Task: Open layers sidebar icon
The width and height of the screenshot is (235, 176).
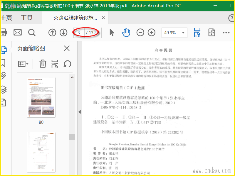Action: (4, 89)
